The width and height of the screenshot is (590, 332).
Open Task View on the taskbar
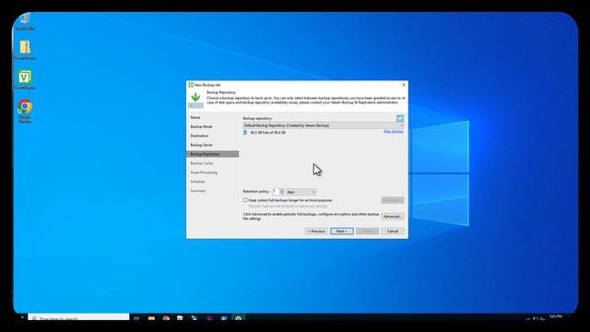point(136,318)
